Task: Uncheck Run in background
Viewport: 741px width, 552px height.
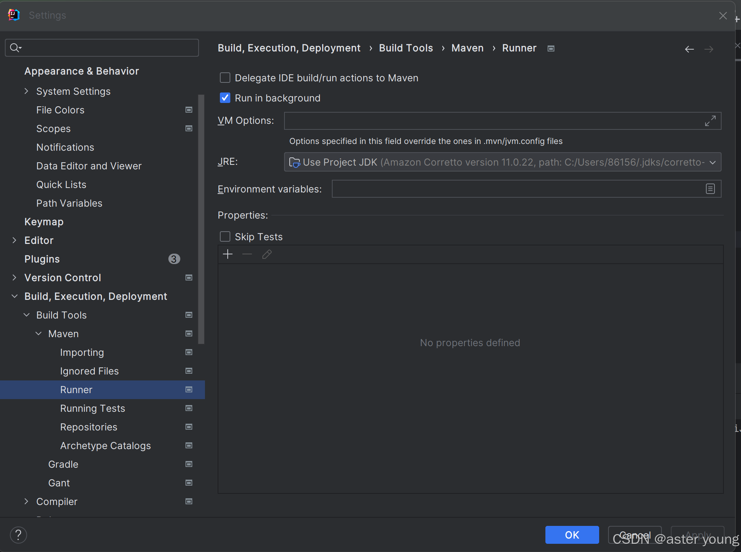Action: (x=225, y=98)
